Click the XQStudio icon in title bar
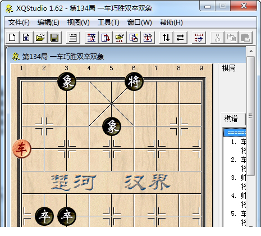Screen dimensions: 261x236 pyautogui.click(x=9, y=8)
